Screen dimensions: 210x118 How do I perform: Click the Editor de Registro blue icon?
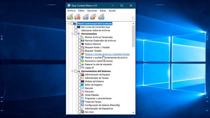pyautogui.click(x=83, y=85)
